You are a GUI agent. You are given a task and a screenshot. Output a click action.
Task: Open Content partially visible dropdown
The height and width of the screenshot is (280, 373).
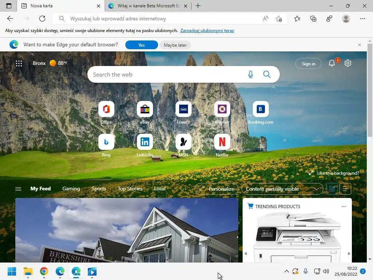(x=282, y=189)
